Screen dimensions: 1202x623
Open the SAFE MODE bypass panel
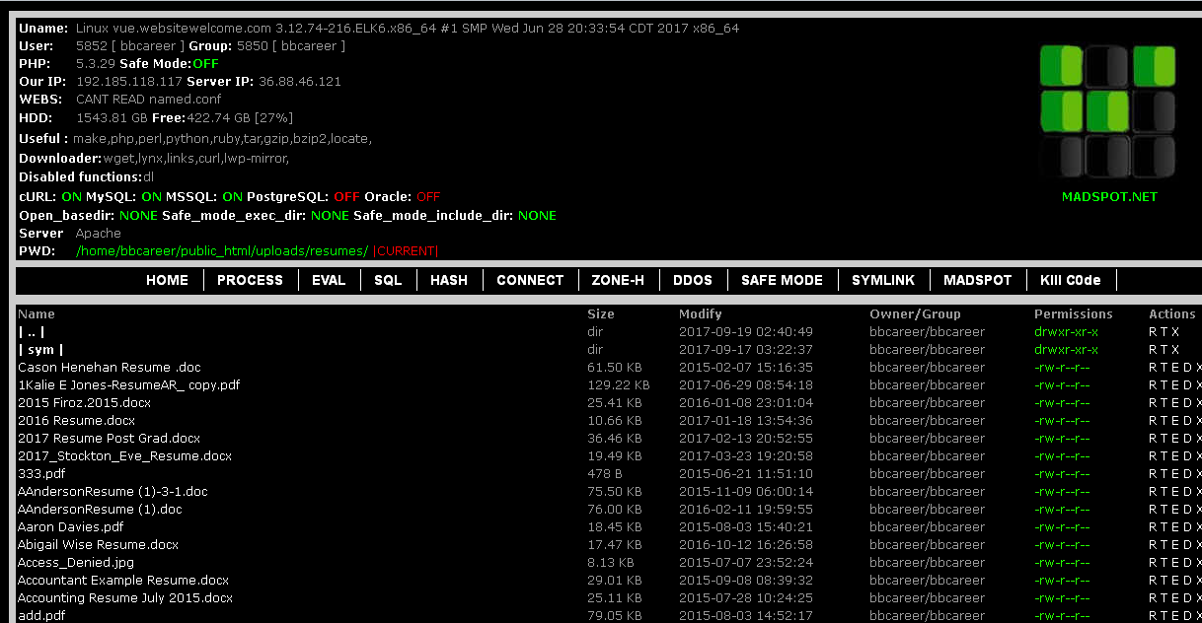(782, 280)
